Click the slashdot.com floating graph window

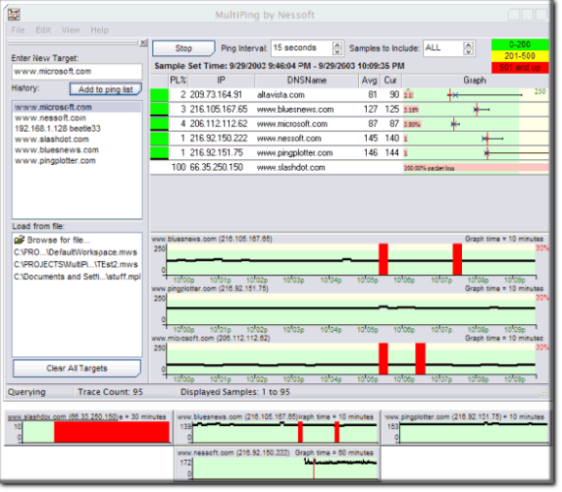click(88, 428)
